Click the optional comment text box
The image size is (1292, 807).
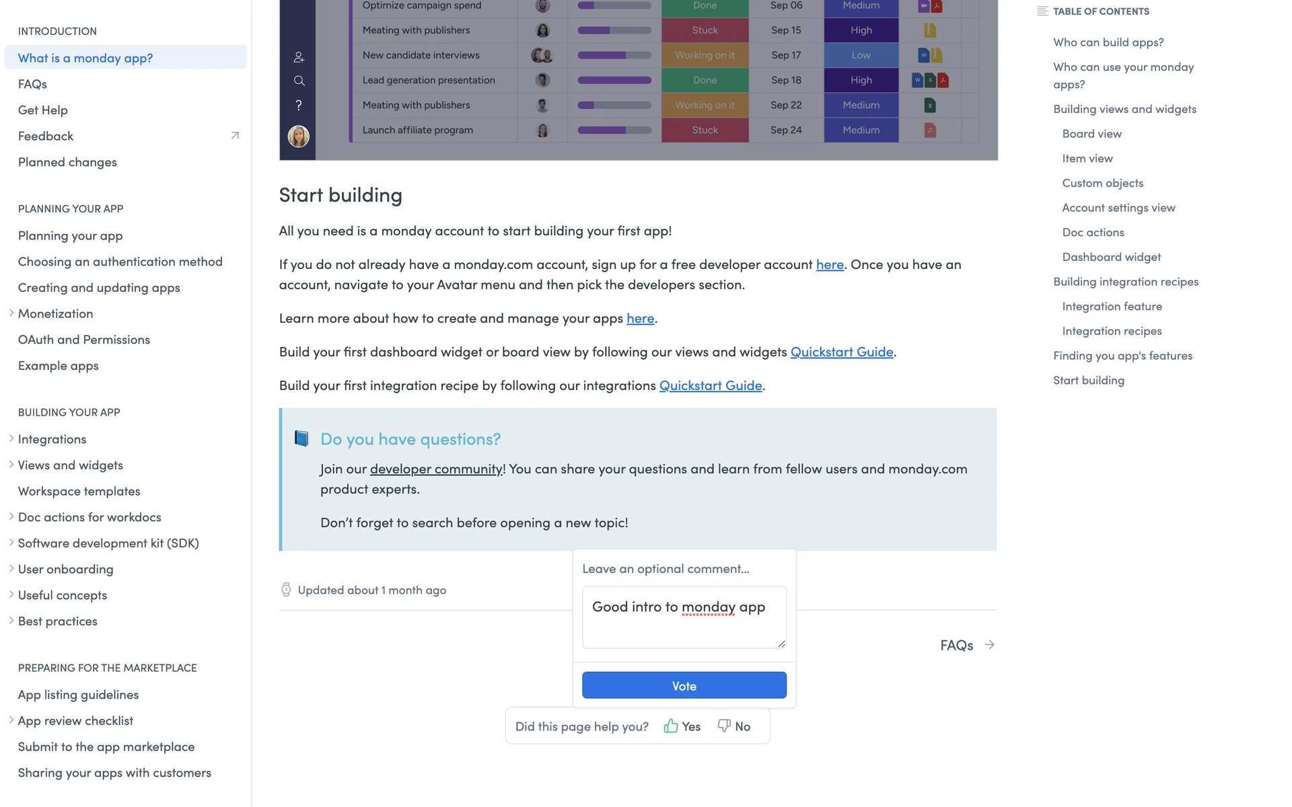[684, 617]
